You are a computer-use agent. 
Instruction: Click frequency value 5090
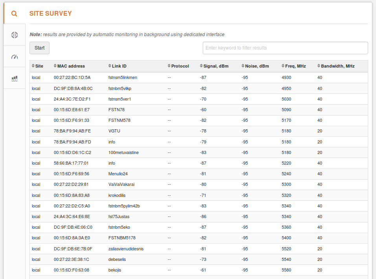point(286,110)
